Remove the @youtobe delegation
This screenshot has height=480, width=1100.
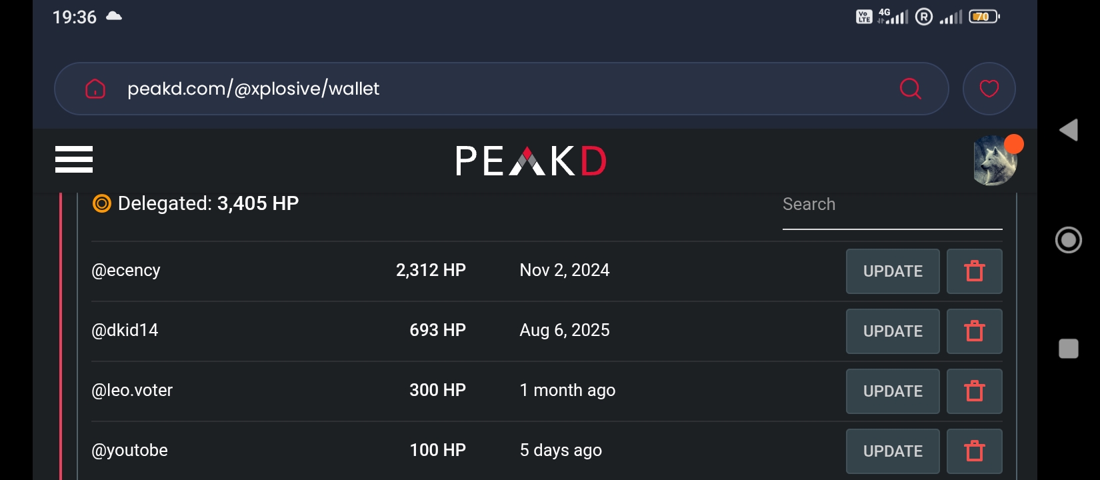pos(974,451)
